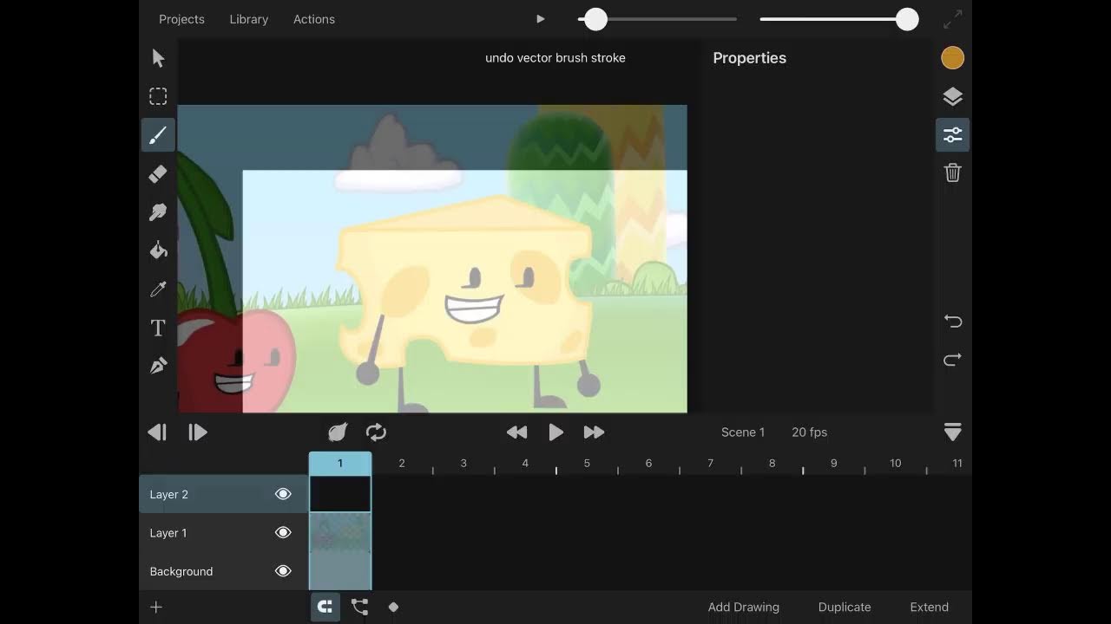Select frame 1 of Layer 1
The width and height of the screenshot is (1111, 624).
(x=340, y=533)
